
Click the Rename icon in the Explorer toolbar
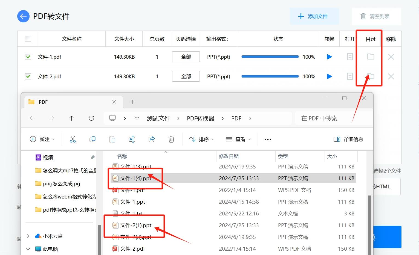pos(132,139)
